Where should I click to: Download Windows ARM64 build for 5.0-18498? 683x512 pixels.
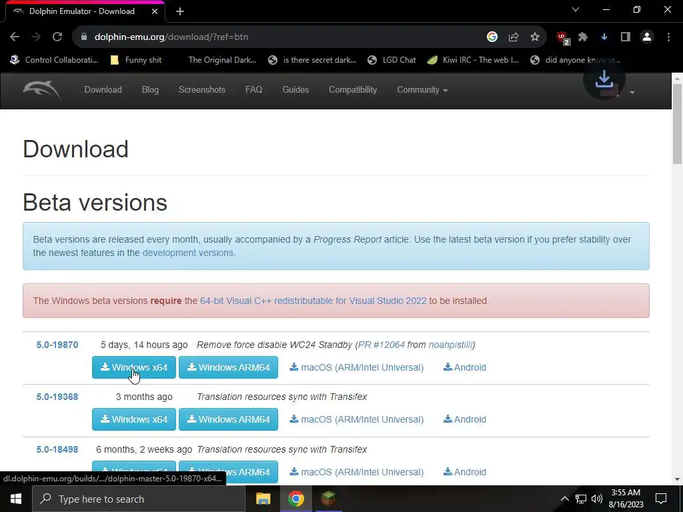pyautogui.click(x=228, y=472)
